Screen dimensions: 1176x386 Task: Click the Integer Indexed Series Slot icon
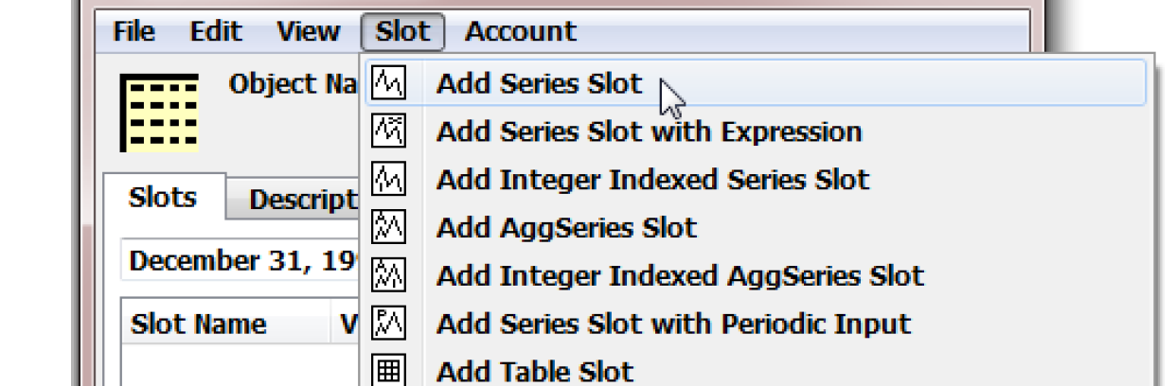[x=388, y=179]
